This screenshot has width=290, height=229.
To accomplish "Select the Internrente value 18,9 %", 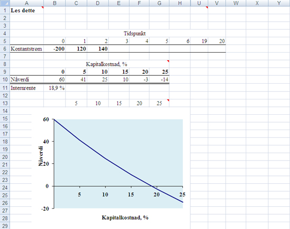I will [54, 88].
